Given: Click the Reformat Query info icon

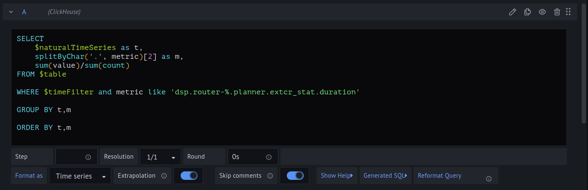Looking at the screenshot, I should point(489,179).
